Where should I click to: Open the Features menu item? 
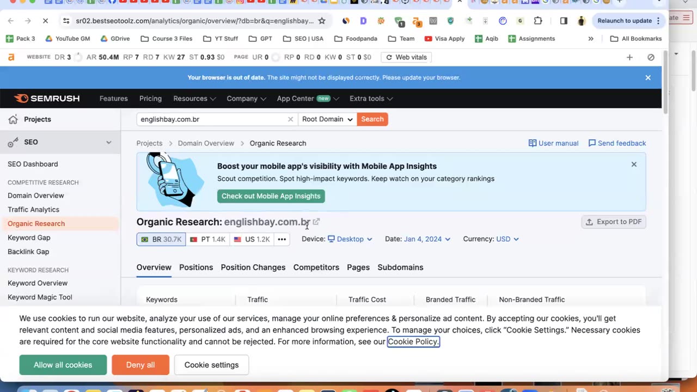[x=113, y=99]
